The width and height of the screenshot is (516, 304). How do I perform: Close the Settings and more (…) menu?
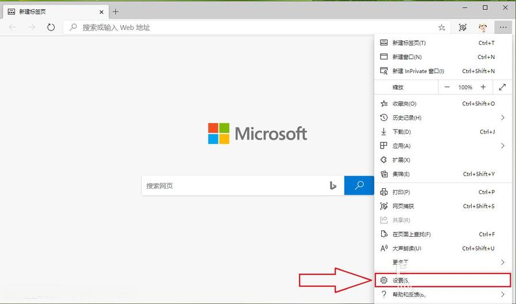503,28
